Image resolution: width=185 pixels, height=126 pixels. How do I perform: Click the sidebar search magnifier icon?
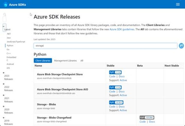[5, 14]
